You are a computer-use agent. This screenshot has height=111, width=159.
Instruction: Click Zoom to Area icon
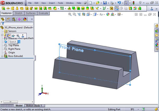pos(74,14)
